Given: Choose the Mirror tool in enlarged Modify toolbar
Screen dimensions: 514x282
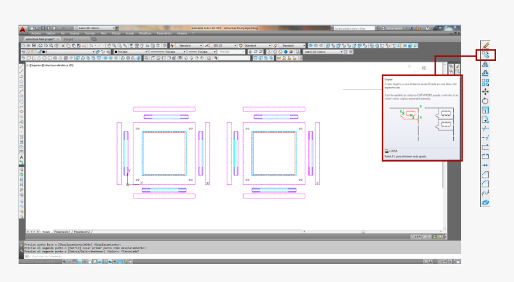Looking at the screenshot, I should coord(485,64).
